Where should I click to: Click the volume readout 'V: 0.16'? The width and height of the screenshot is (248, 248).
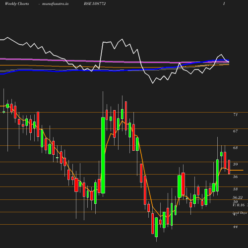pos(239,205)
